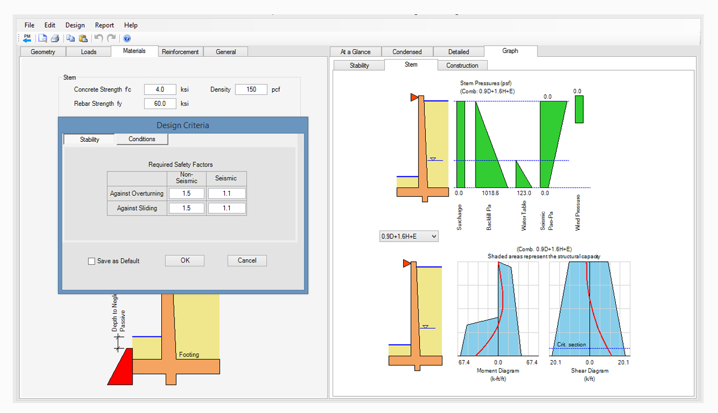Open help with the blue question icon
Screen dimensions: 718x413
coord(127,38)
